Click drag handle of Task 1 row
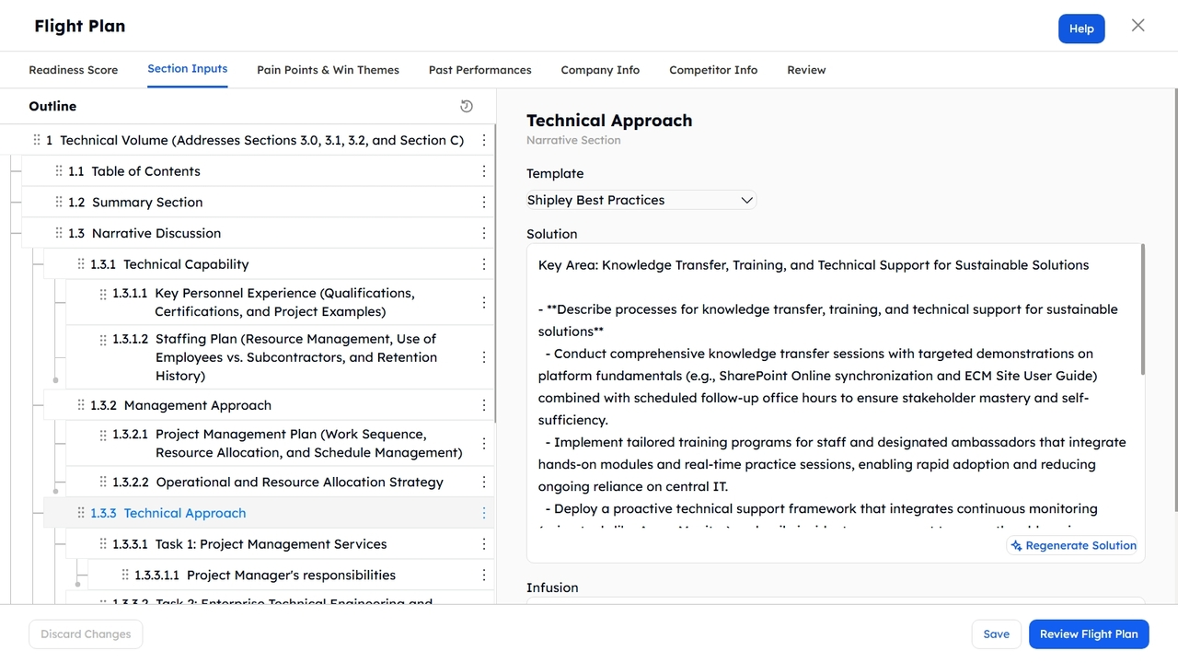Screen dimensions: 1178x663 [103, 544]
